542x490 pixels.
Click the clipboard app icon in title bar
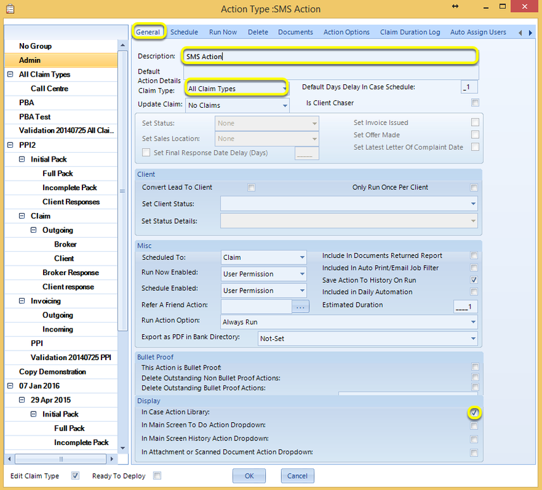click(x=10, y=9)
